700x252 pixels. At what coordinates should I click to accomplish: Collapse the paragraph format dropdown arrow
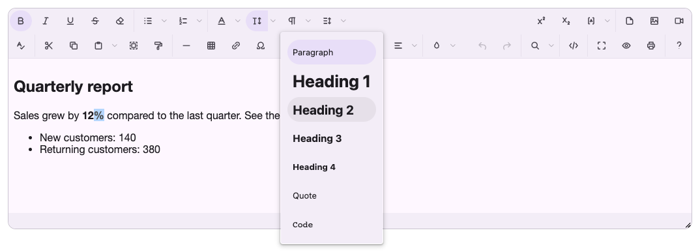[x=308, y=21]
